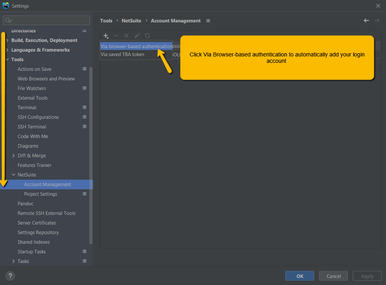The height and width of the screenshot is (285, 386).
Task: Choose Via browser-based authentication
Action: tap(136, 46)
